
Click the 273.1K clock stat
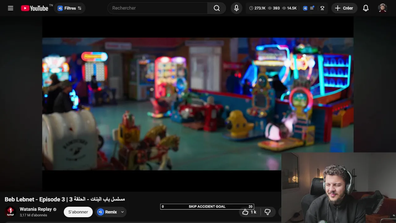pyautogui.click(x=257, y=8)
